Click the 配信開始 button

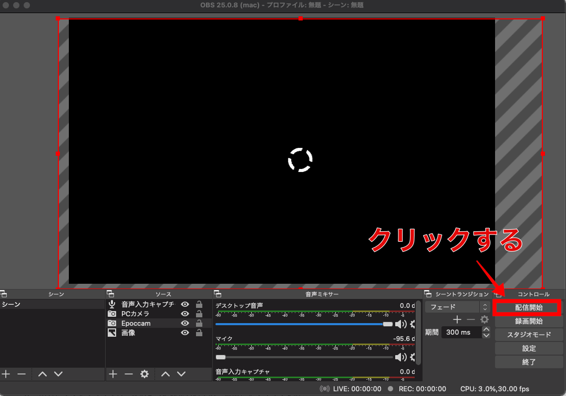(529, 307)
